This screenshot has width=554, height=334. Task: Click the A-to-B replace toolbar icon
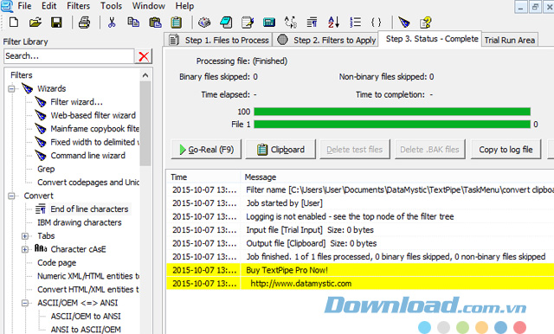[x=291, y=22]
